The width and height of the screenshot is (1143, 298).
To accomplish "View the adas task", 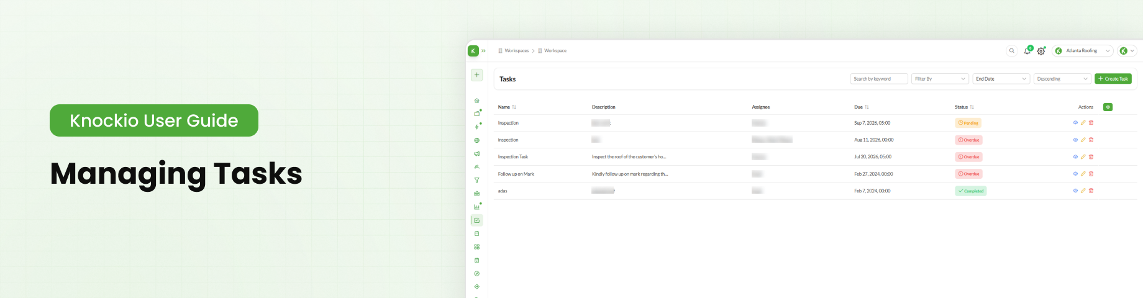I will click(x=1075, y=191).
